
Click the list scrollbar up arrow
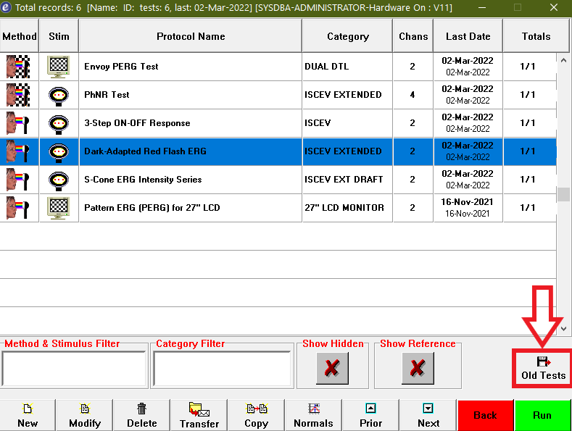[563, 60]
